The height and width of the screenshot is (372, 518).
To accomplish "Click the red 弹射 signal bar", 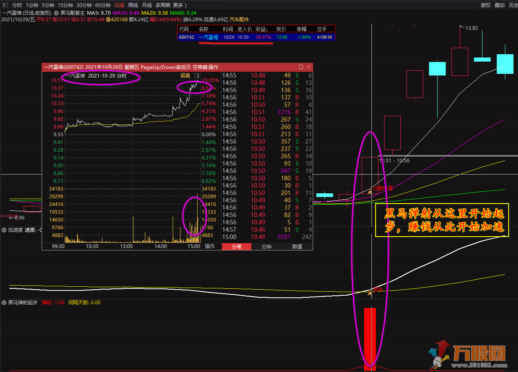I will [x=370, y=339].
